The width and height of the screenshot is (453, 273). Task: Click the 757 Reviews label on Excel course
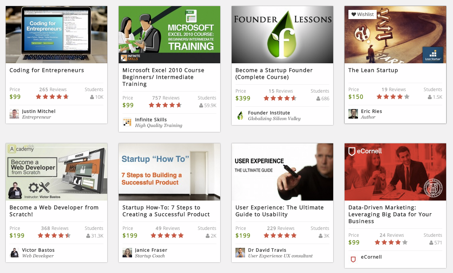(x=166, y=98)
